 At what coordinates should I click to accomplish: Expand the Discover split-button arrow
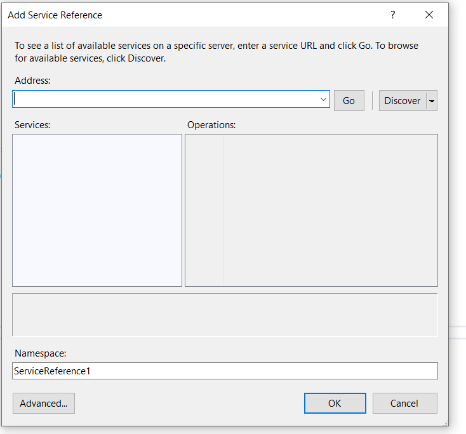point(432,101)
